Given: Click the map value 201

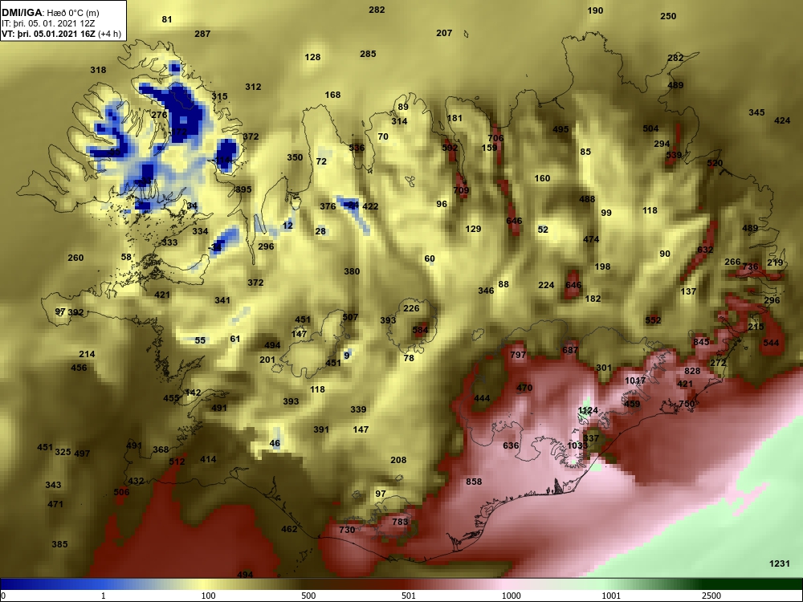Looking at the screenshot, I should click(x=267, y=360).
